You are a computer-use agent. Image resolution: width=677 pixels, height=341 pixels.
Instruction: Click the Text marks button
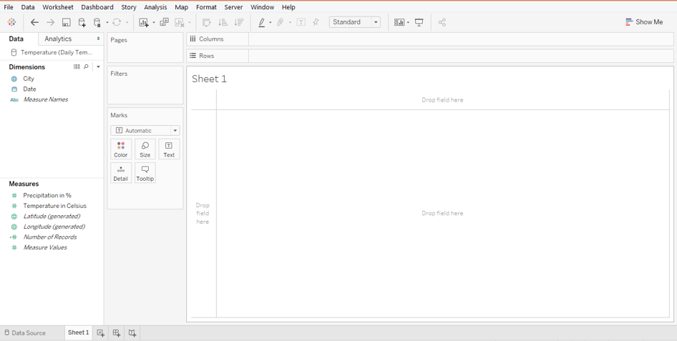coord(169,149)
